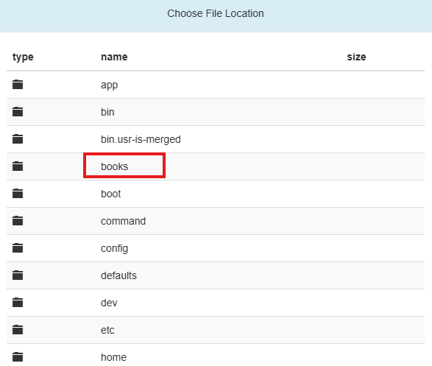
Task: Open the app directory
Action: [x=109, y=85]
